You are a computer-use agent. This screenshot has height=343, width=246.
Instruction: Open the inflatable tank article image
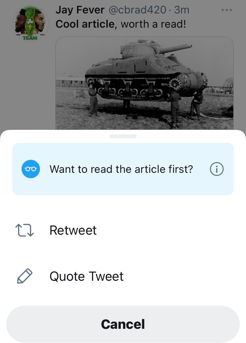(145, 83)
